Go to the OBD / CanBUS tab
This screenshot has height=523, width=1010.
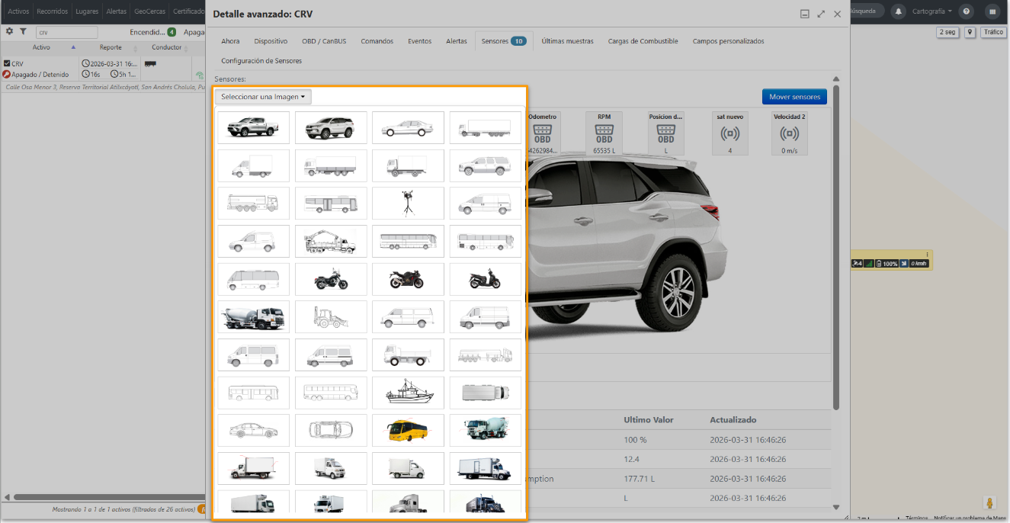pos(324,41)
